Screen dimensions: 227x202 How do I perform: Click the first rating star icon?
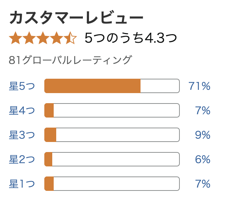pyautogui.click(x=15, y=38)
